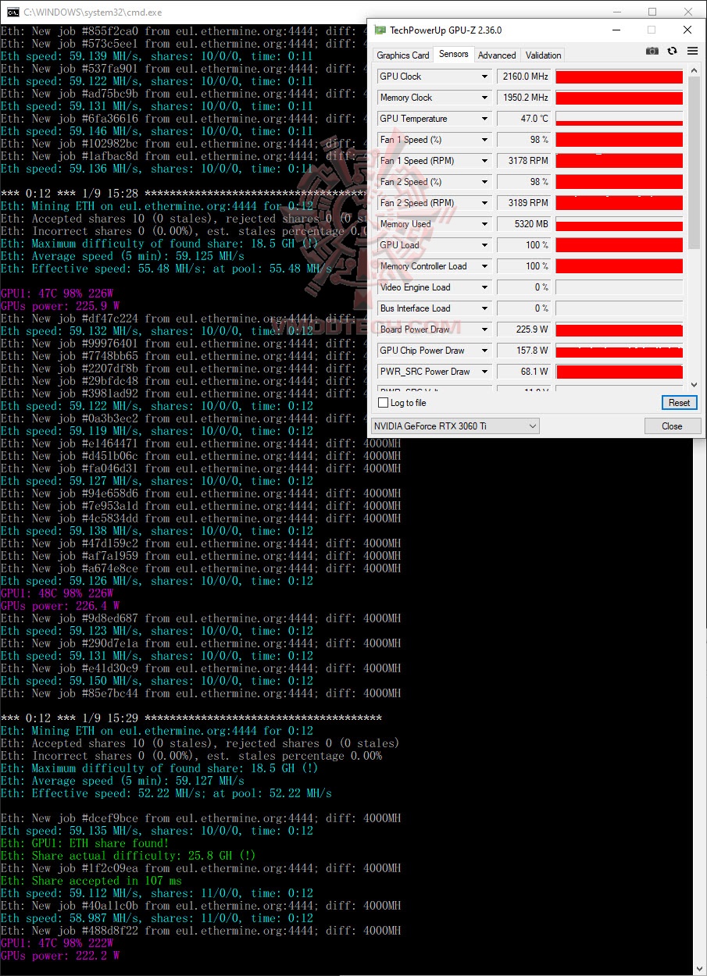Switch to the Advanced tab

tap(497, 55)
